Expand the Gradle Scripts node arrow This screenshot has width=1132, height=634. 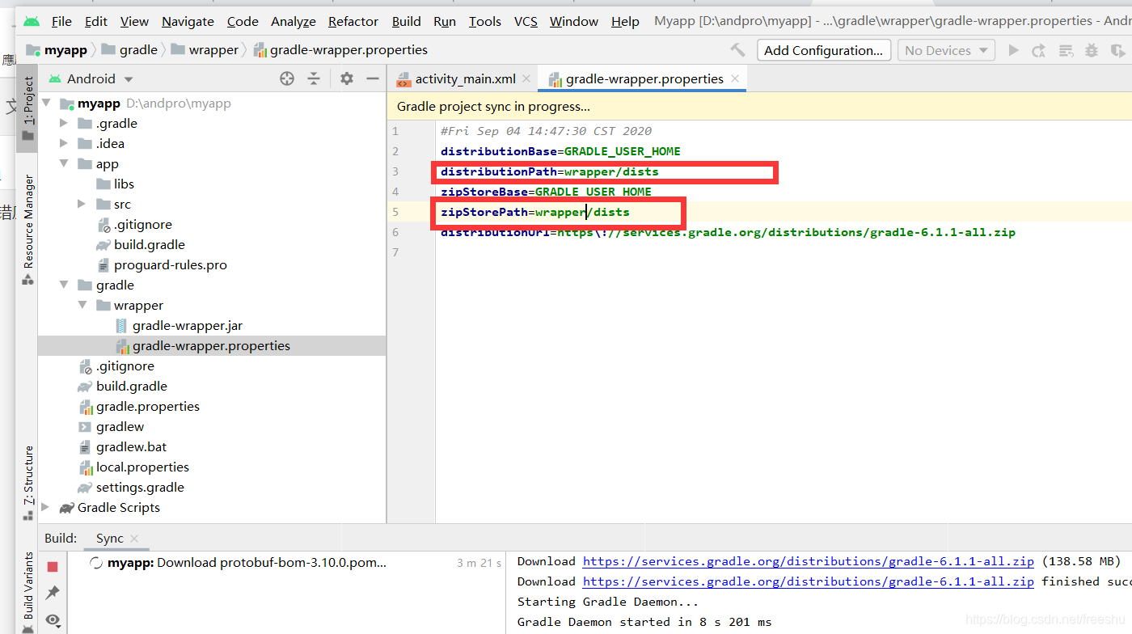pos(46,508)
